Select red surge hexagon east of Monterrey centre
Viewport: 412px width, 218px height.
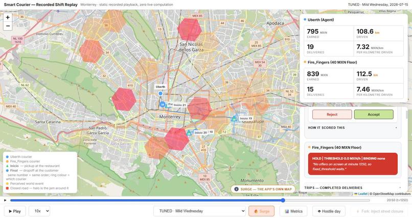pos(199,108)
